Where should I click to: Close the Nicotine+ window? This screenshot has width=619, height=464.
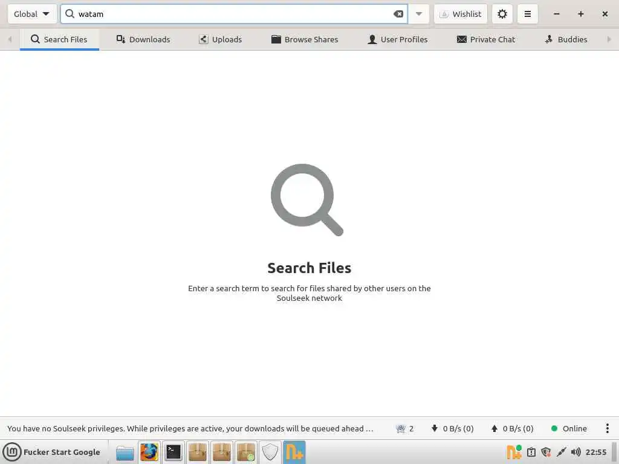604,14
